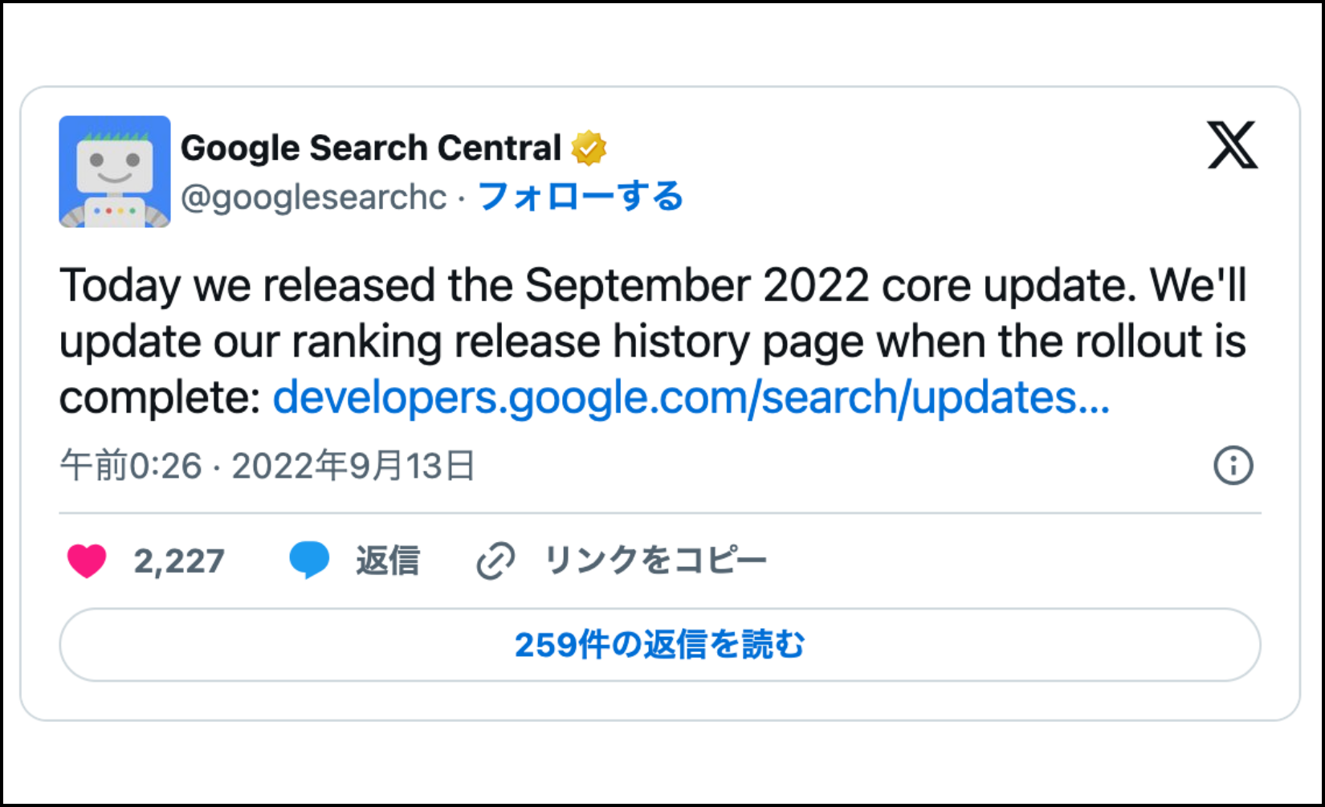Viewport: 1325px width, 807px height.
Task: Click the chain link copy icon
Action: point(495,560)
